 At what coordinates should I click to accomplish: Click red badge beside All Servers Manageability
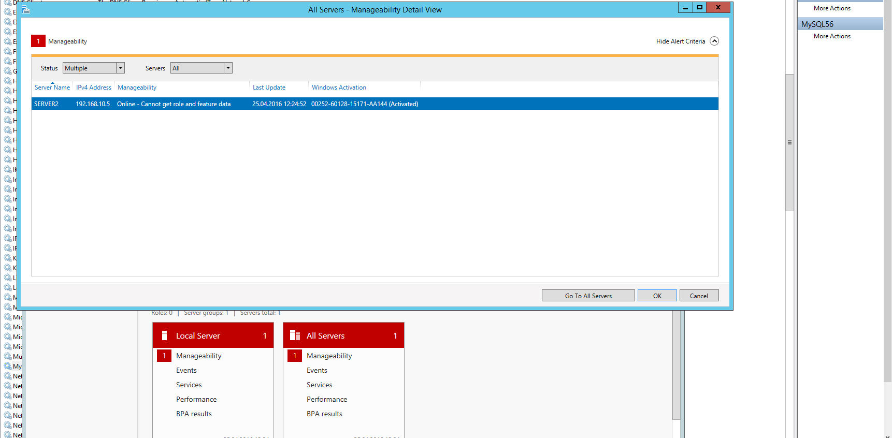point(295,356)
